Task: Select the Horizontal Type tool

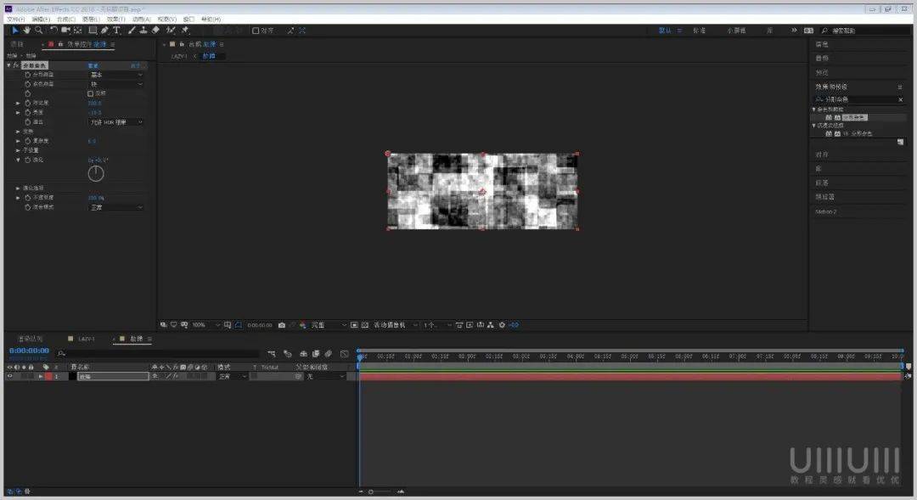Action: [x=116, y=31]
